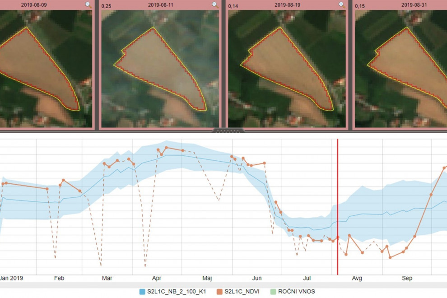Screen dimensions: 447x298
Task: Open the 2019-08-31 satellite thumbnail
Action: [401, 69]
